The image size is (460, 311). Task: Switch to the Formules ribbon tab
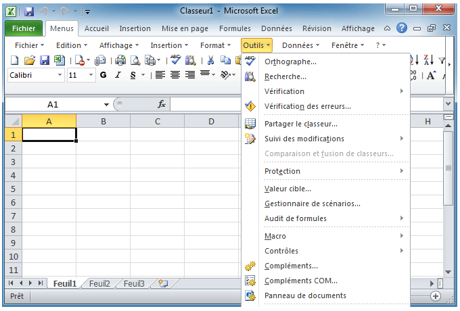pyautogui.click(x=235, y=28)
